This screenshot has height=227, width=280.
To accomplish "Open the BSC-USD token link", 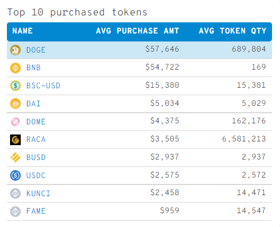I will tap(44, 86).
